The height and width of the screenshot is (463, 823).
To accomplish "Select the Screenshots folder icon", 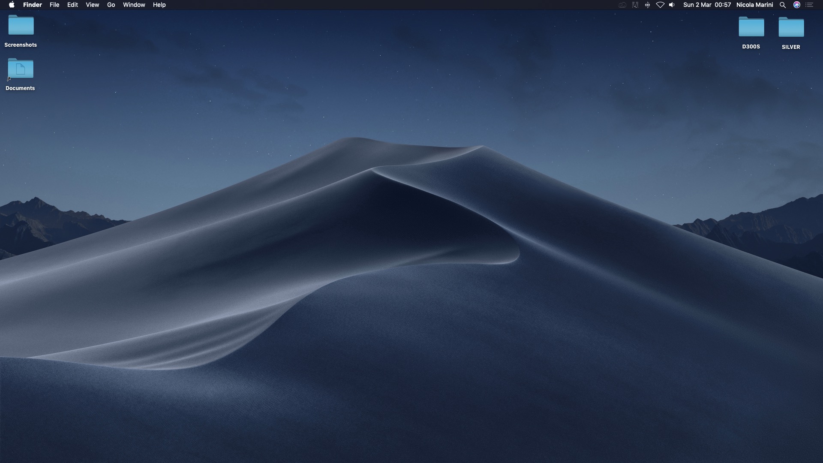I will (x=21, y=25).
